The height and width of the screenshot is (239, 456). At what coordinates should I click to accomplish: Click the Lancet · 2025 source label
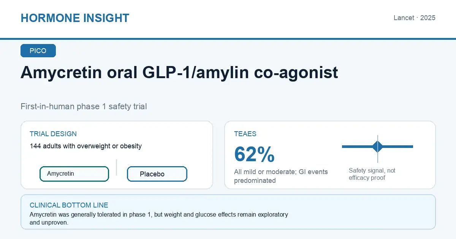(x=415, y=18)
